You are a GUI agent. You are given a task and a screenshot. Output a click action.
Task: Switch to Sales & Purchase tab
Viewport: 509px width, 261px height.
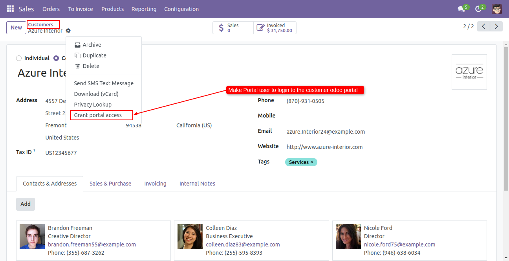click(110, 184)
